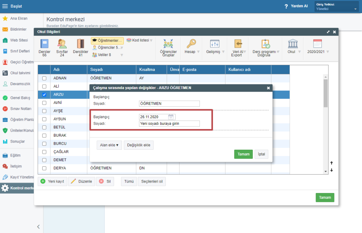Confirm with Tamam in the changes dialog
Viewport: 362px width, 233px height.
[x=243, y=154]
